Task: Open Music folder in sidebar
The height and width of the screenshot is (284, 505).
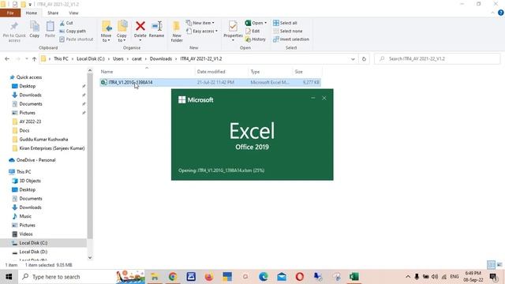Action: point(25,216)
